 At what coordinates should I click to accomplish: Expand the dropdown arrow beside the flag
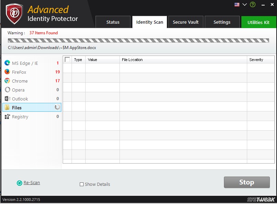coord(244,4)
